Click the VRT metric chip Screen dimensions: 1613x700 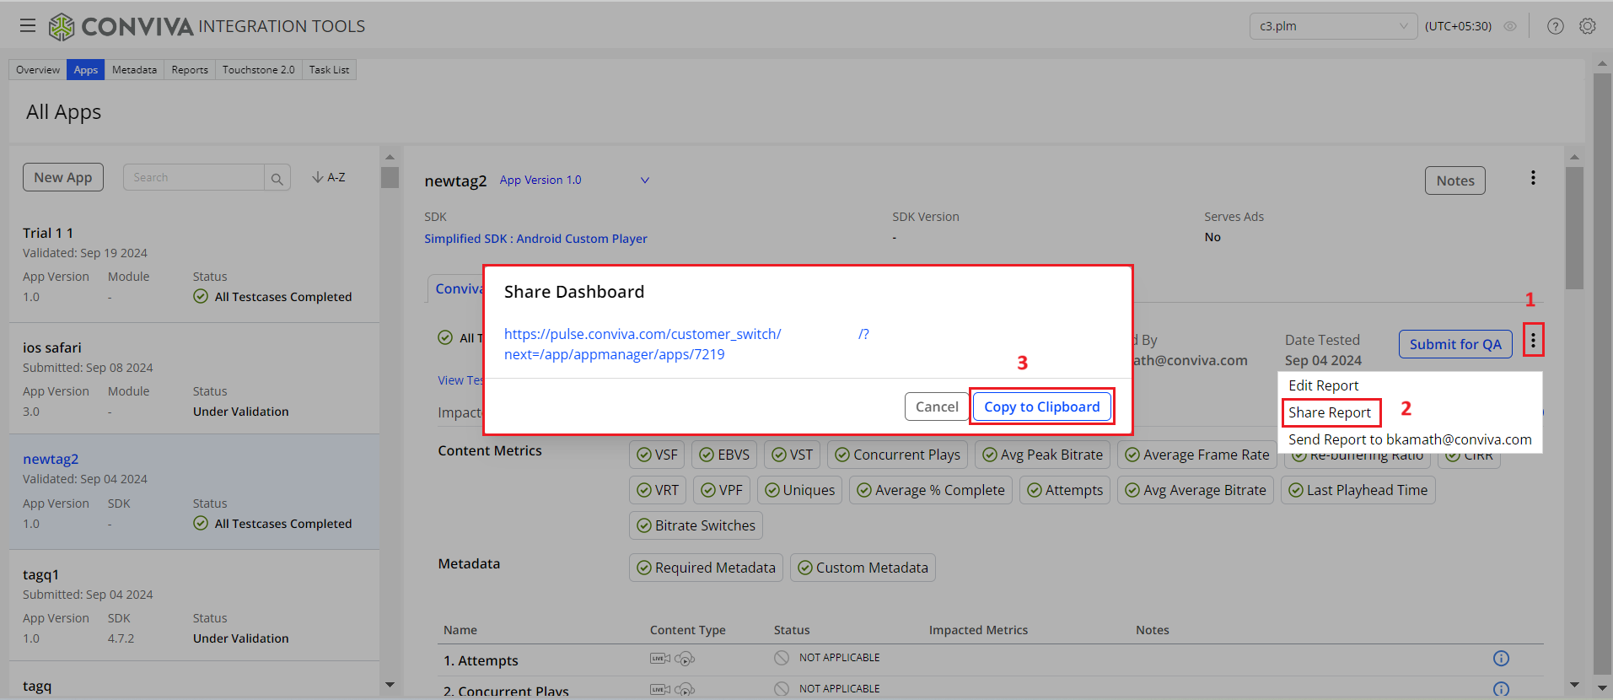coord(658,490)
